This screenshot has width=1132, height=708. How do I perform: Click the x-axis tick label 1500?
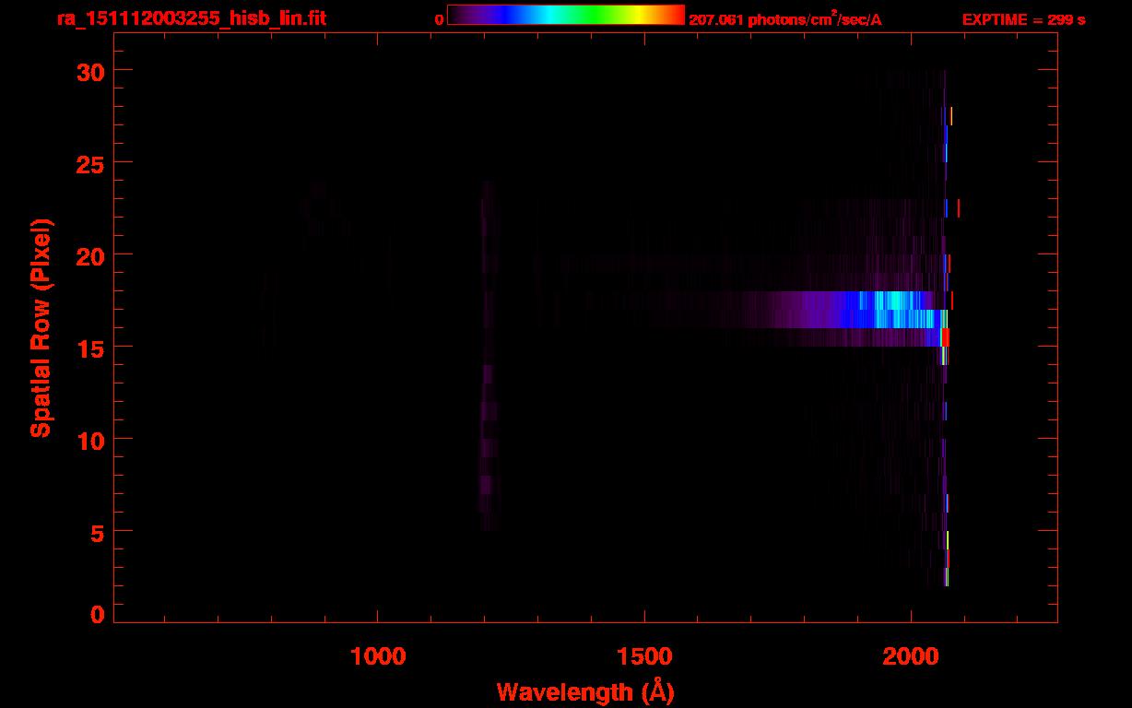tap(644, 655)
